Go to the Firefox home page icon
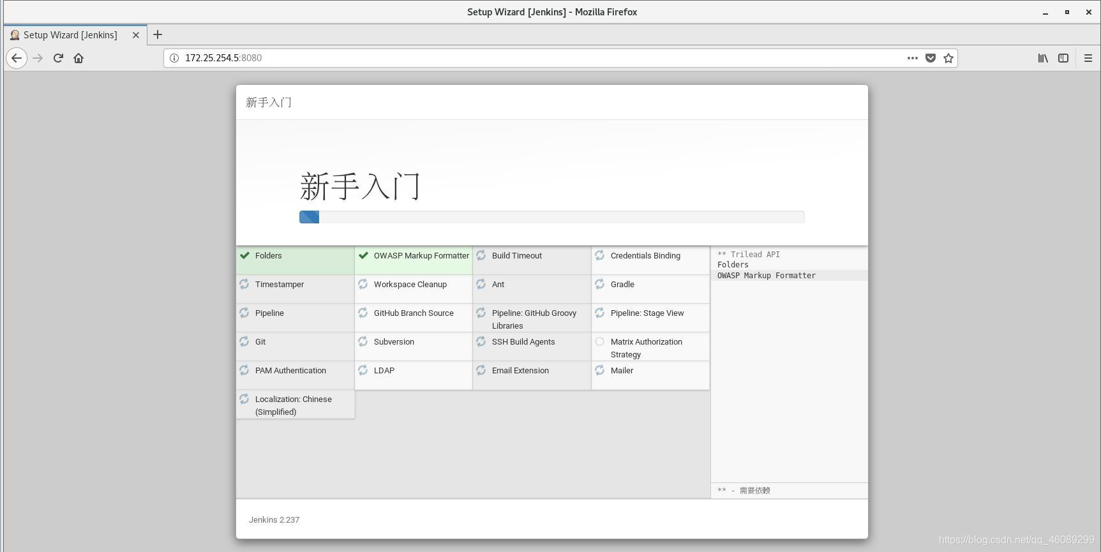 pyautogui.click(x=79, y=58)
